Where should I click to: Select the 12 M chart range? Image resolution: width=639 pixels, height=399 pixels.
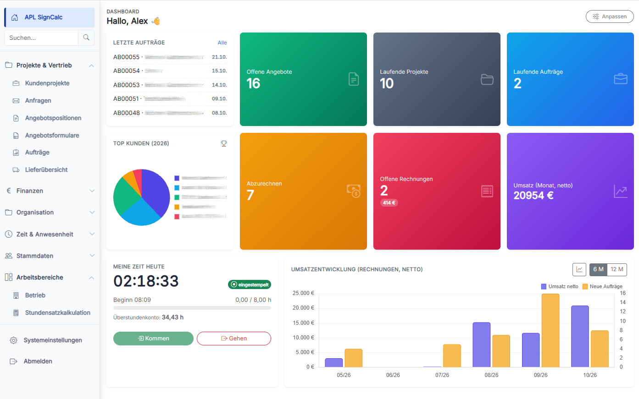(617, 269)
